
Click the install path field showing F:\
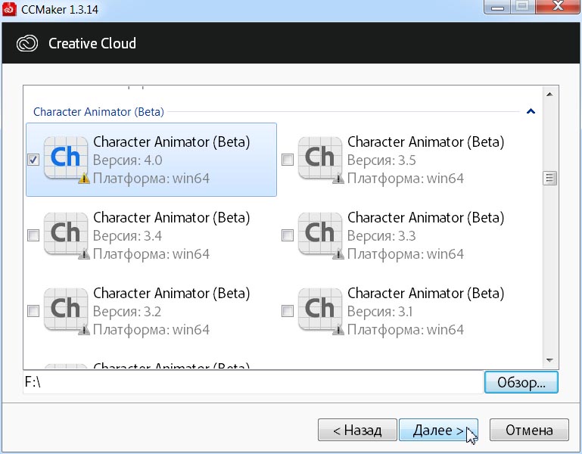click(253, 382)
